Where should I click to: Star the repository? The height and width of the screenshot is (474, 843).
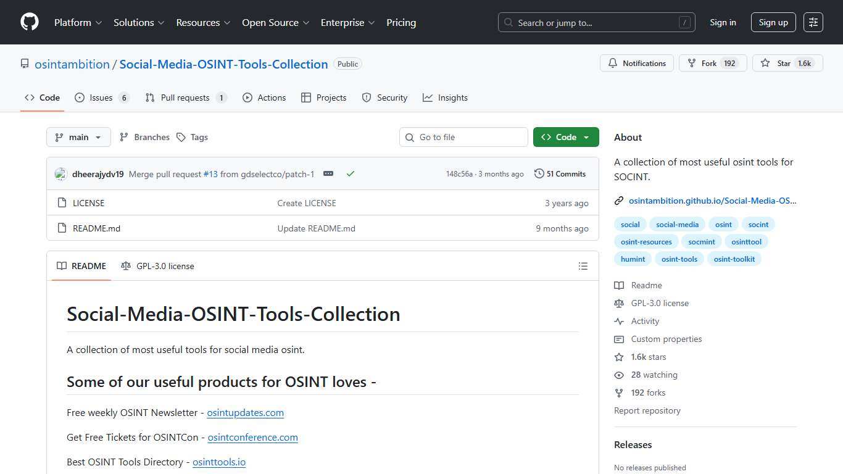pyautogui.click(x=787, y=63)
